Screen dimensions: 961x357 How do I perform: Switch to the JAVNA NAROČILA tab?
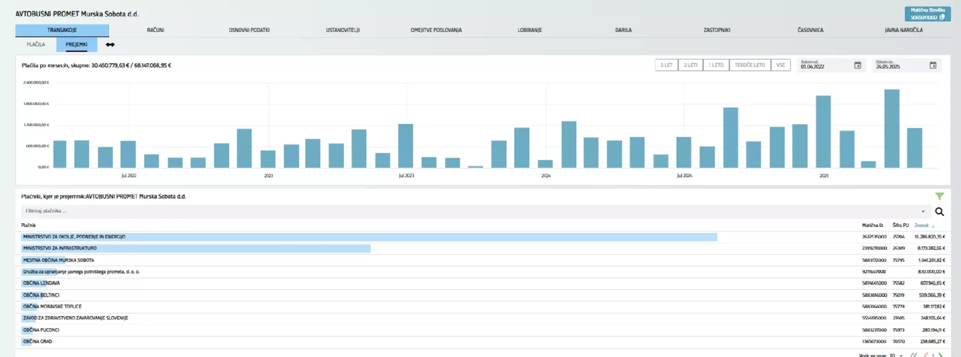(903, 30)
